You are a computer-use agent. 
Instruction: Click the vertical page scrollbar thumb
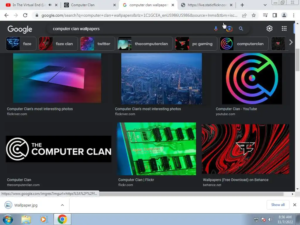pyautogui.click(x=298, y=60)
